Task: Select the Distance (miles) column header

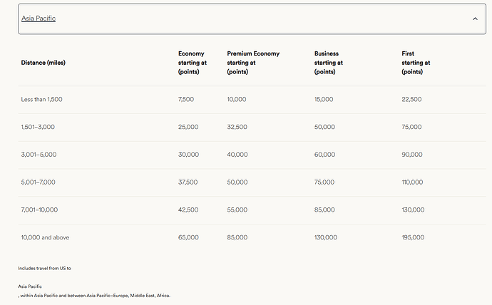Action: (x=43, y=63)
